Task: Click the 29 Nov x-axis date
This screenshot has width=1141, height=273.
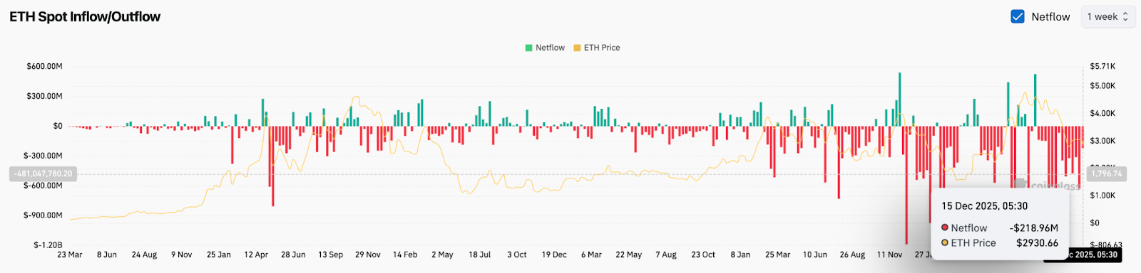Action: click(368, 255)
